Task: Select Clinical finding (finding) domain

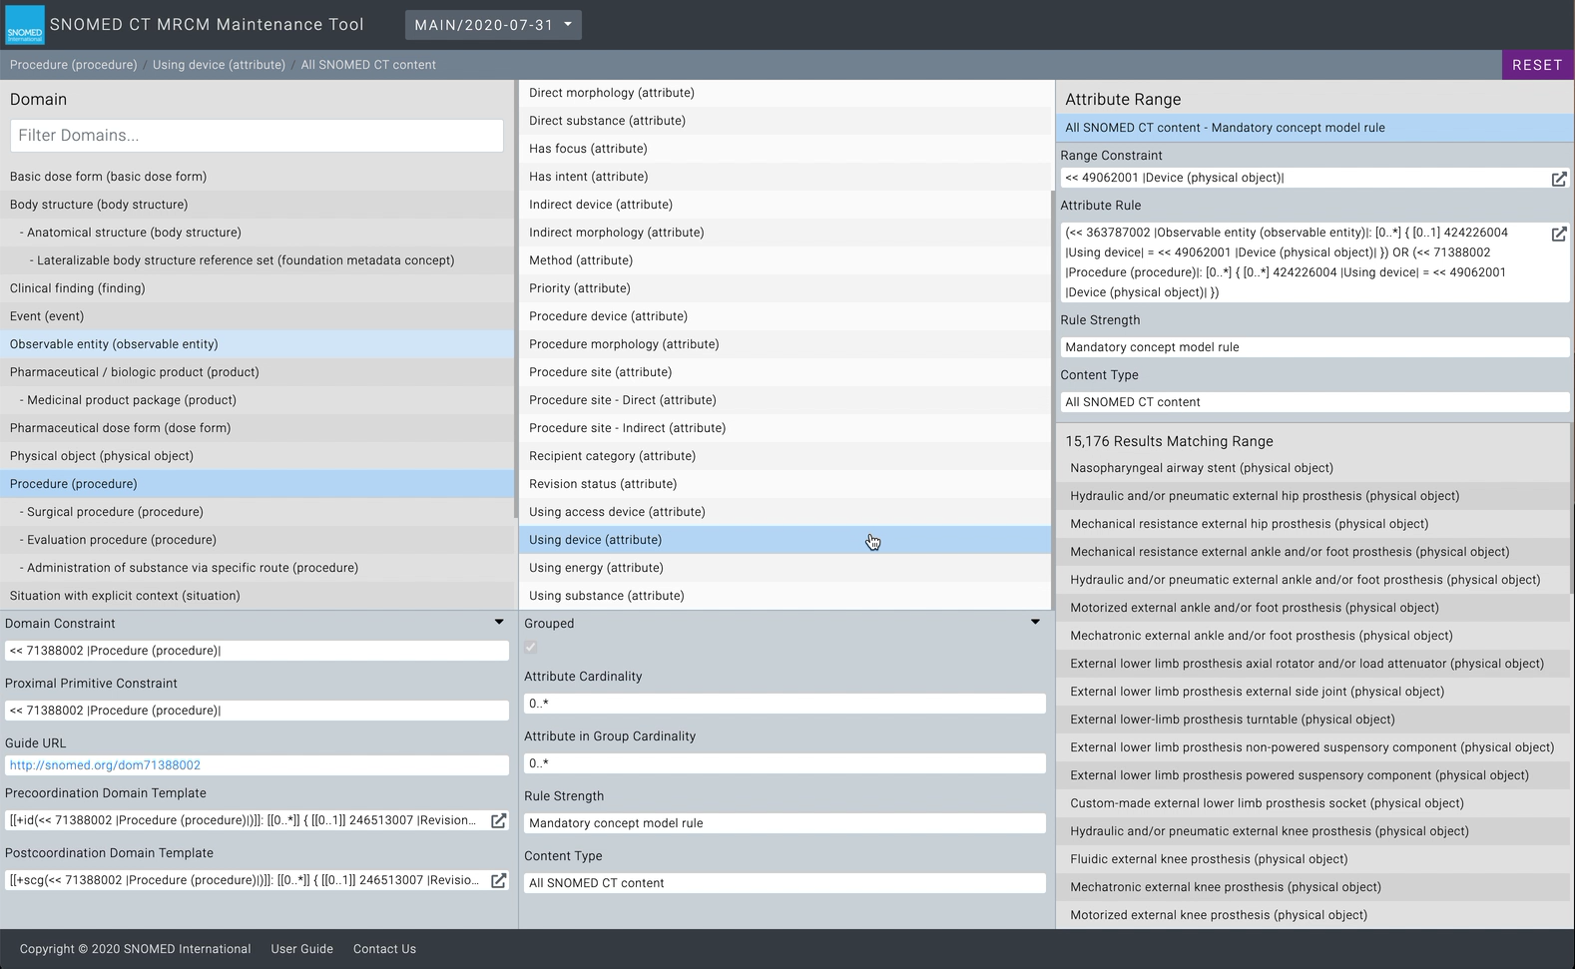Action: (x=258, y=288)
